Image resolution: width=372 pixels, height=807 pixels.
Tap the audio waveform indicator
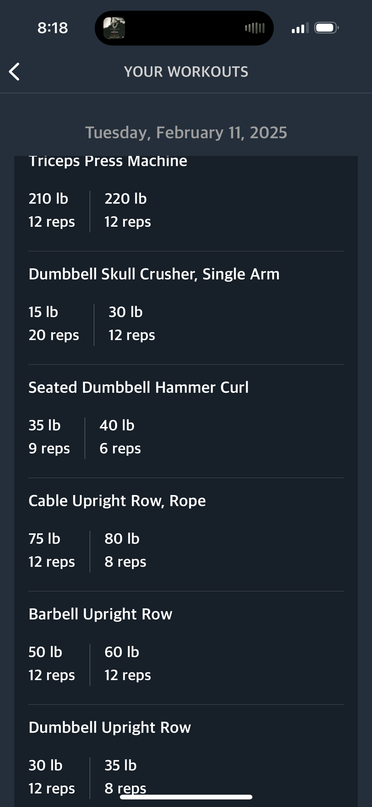pyautogui.click(x=255, y=28)
